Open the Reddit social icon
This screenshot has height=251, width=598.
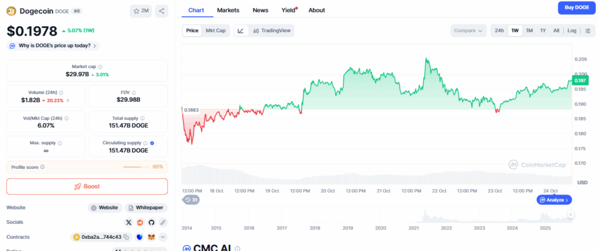[x=140, y=222]
